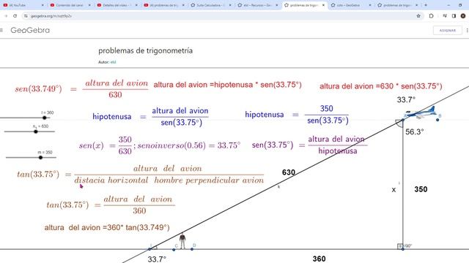This screenshot has height=263, width=469.
Task: Open the browser profile avatar
Action: 463,16
